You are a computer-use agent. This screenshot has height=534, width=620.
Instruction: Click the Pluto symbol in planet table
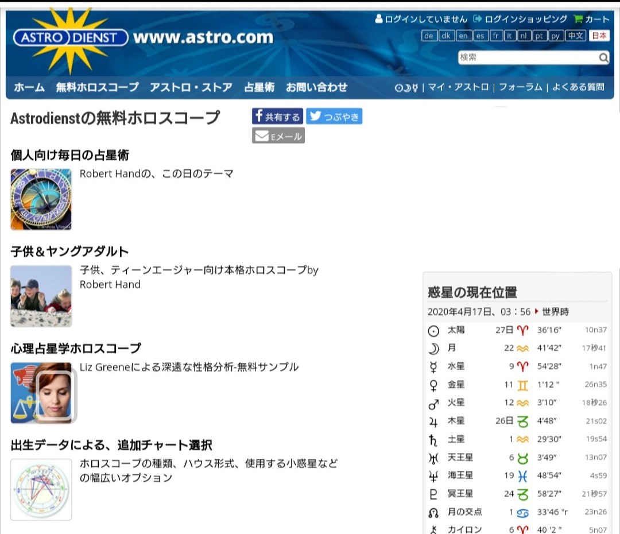pyautogui.click(x=433, y=494)
